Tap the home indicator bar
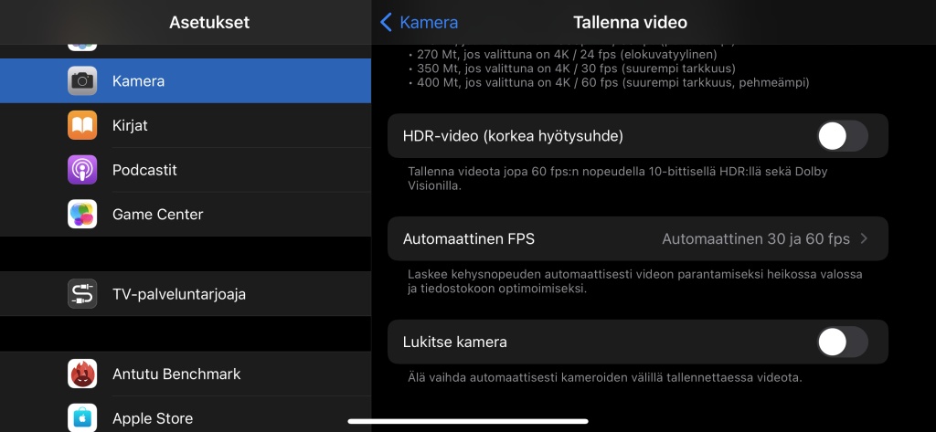936x432 pixels. [x=468, y=421]
